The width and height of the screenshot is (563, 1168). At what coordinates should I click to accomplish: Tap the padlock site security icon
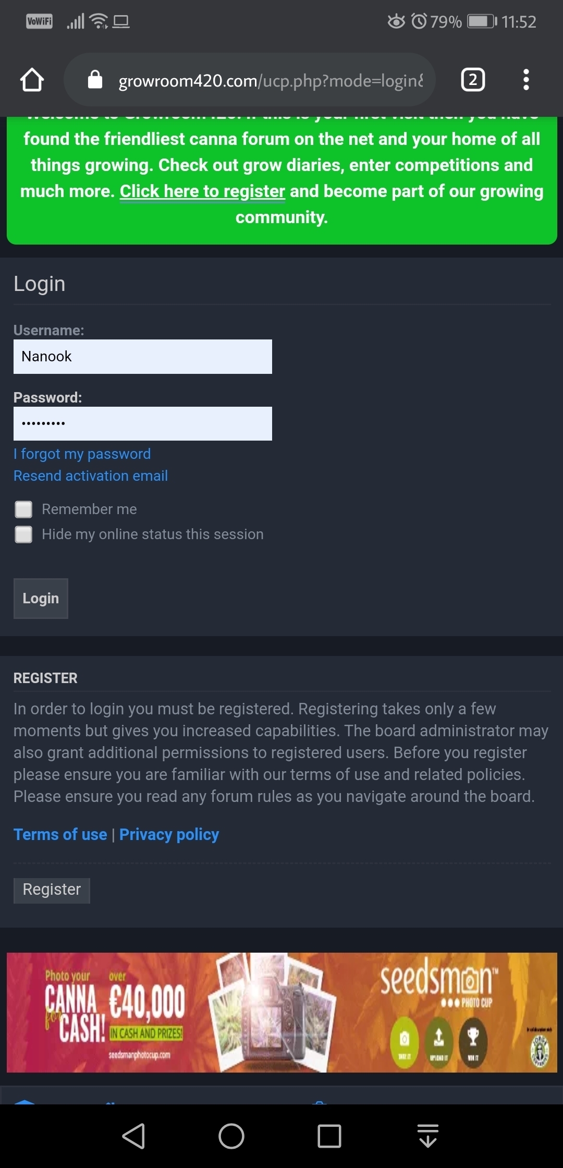(95, 80)
